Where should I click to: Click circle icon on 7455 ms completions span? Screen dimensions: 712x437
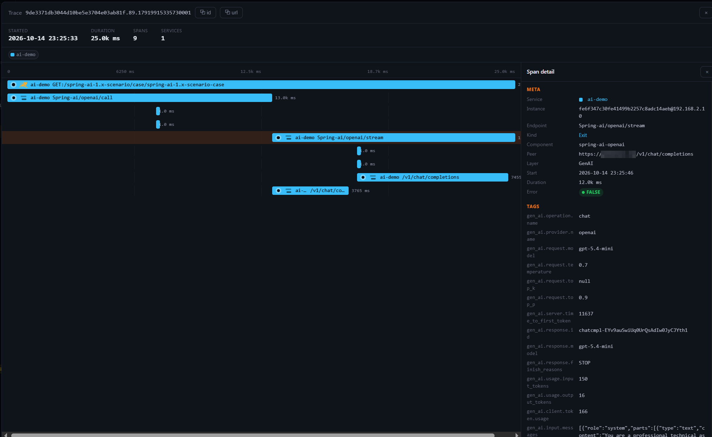[363, 177]
